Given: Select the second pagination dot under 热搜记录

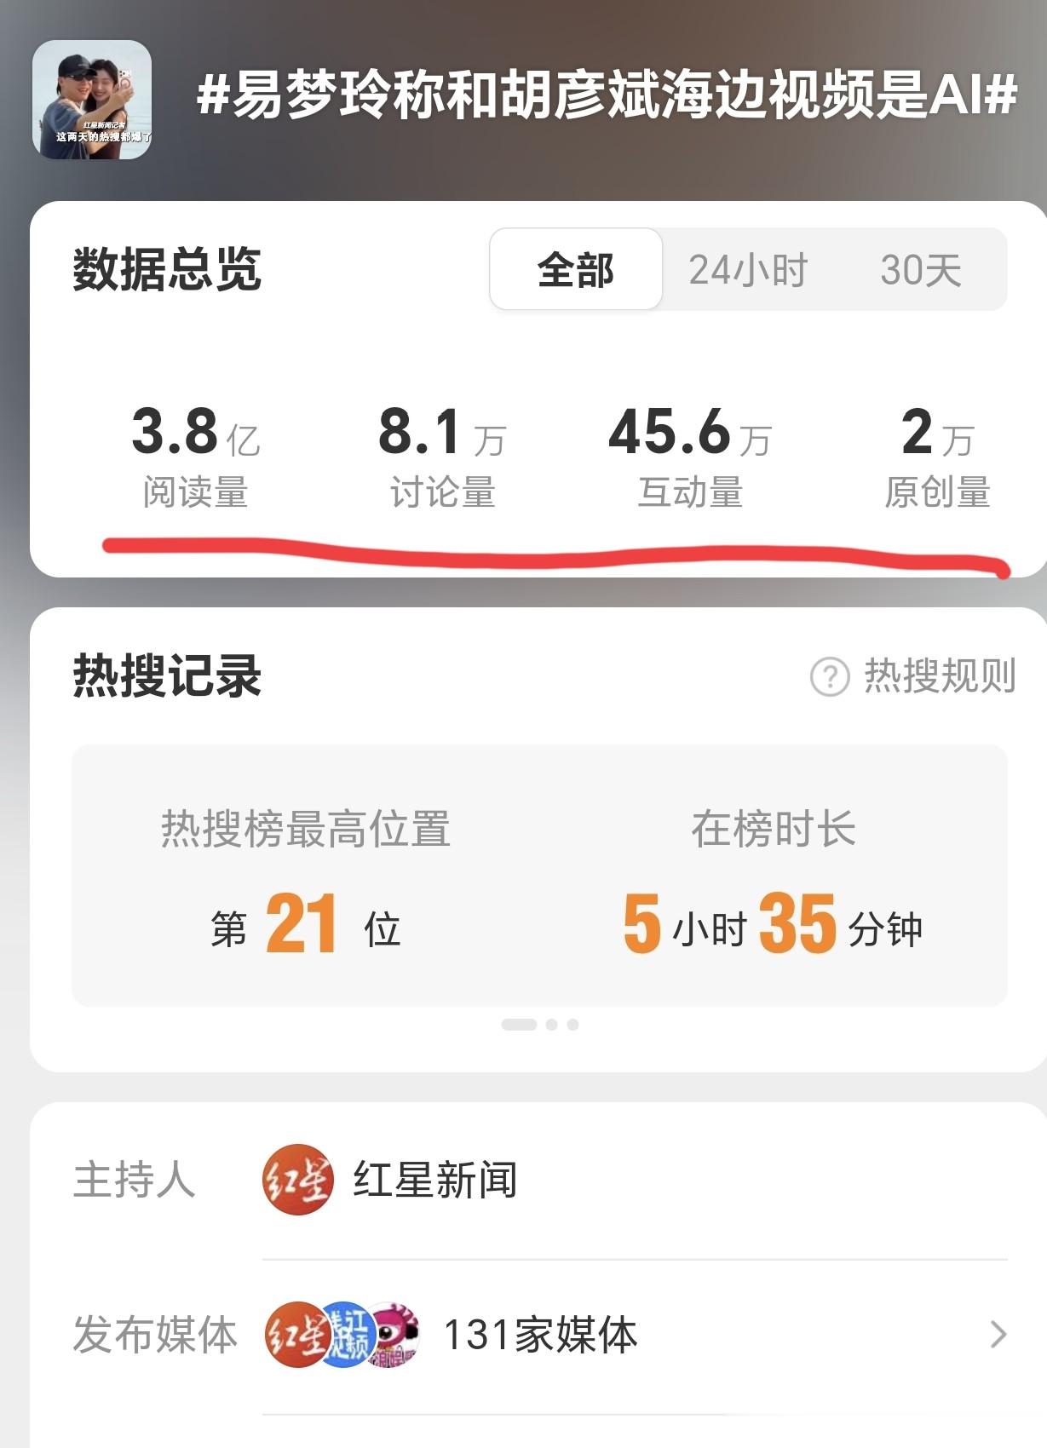Looking at the screenshot, I should 552,1025.
